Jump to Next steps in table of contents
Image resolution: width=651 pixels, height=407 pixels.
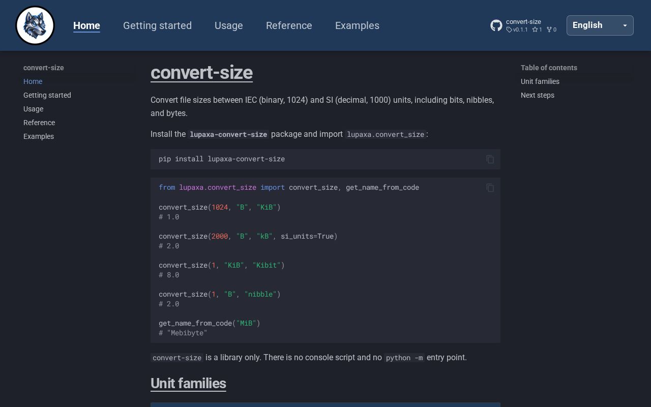point(538,95)
